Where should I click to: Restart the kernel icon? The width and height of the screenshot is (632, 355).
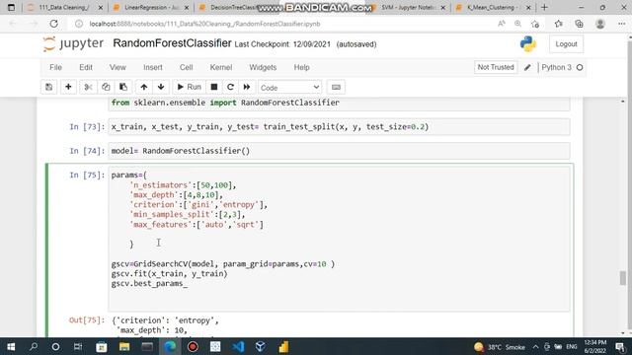point(230,88)
